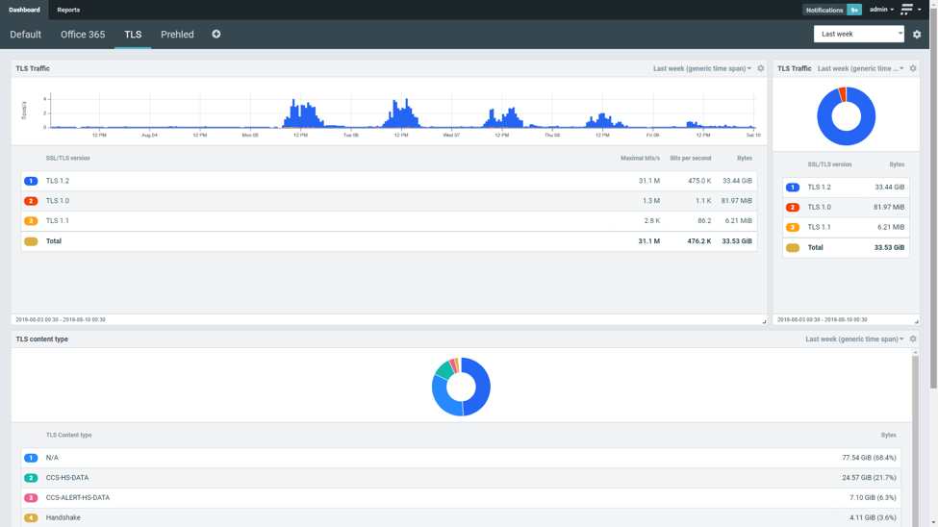This screenshot has height=527, width=938.
Task: Click the N/A content type blue badge
Action: (x=31, y=458)
